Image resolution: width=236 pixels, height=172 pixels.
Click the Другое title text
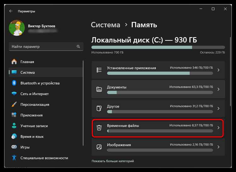[113, 106]
